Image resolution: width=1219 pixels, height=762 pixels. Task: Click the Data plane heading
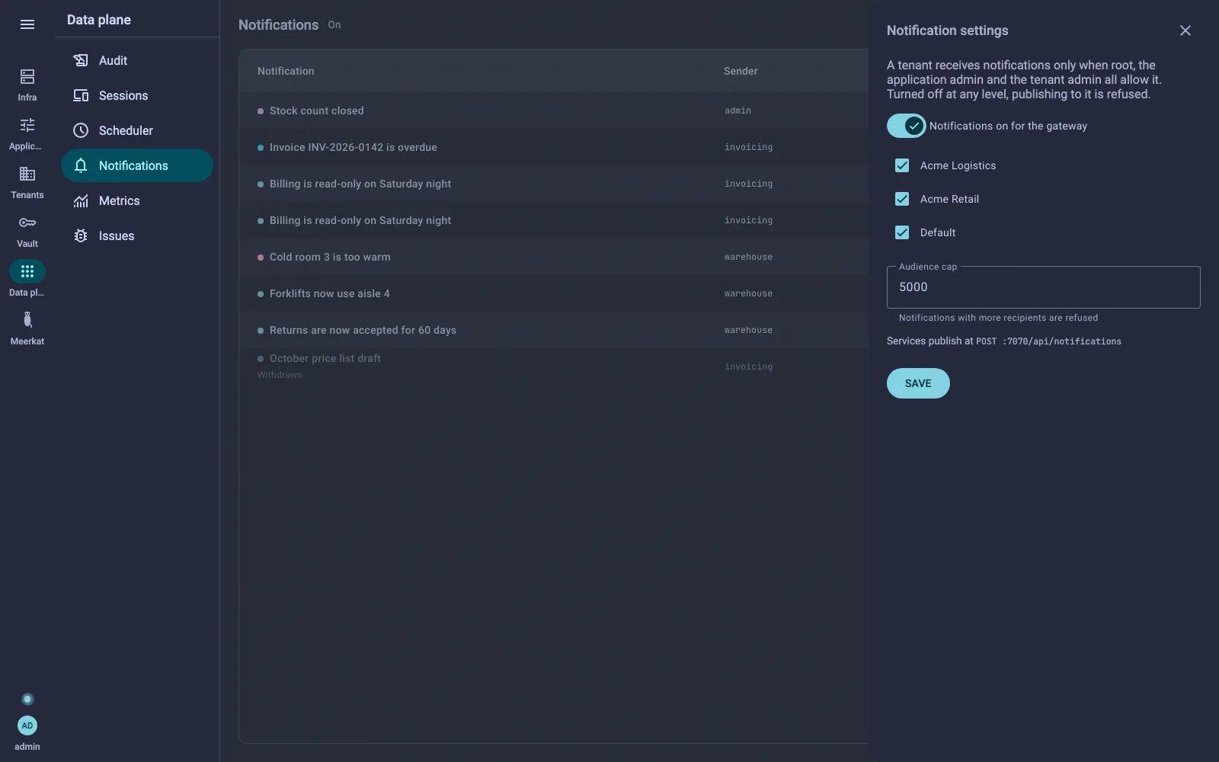[x=99, y=20]
